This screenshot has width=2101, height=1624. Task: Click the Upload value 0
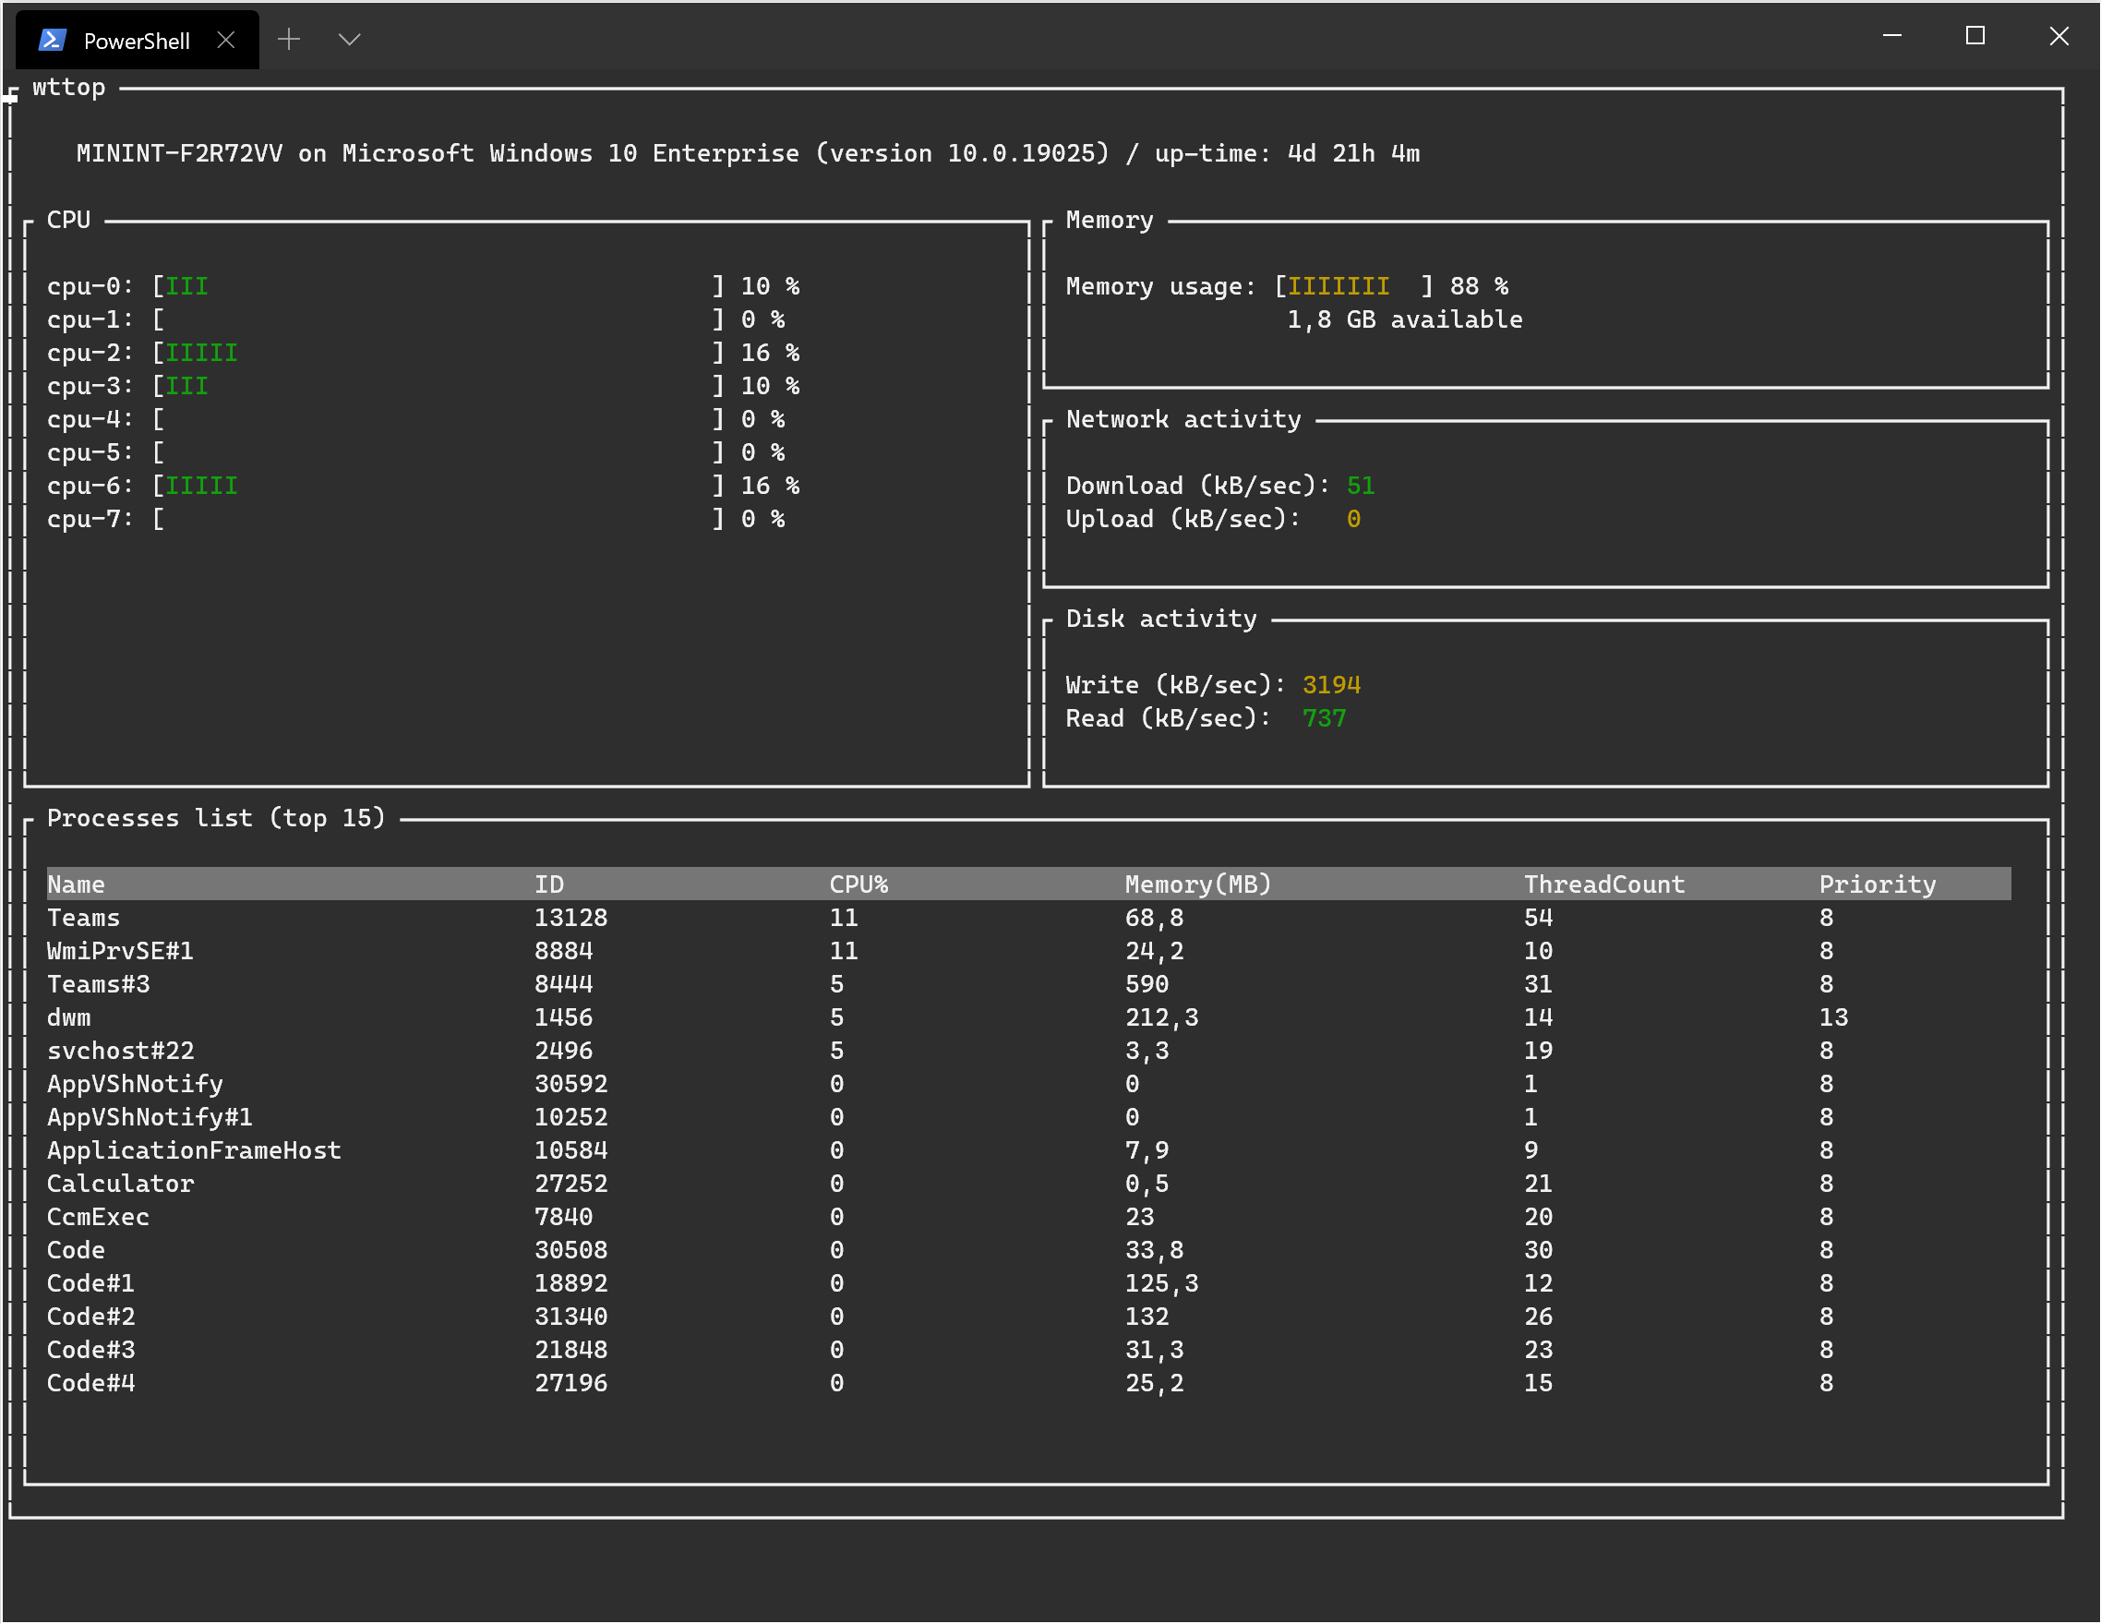click(x=1353, y=519)
